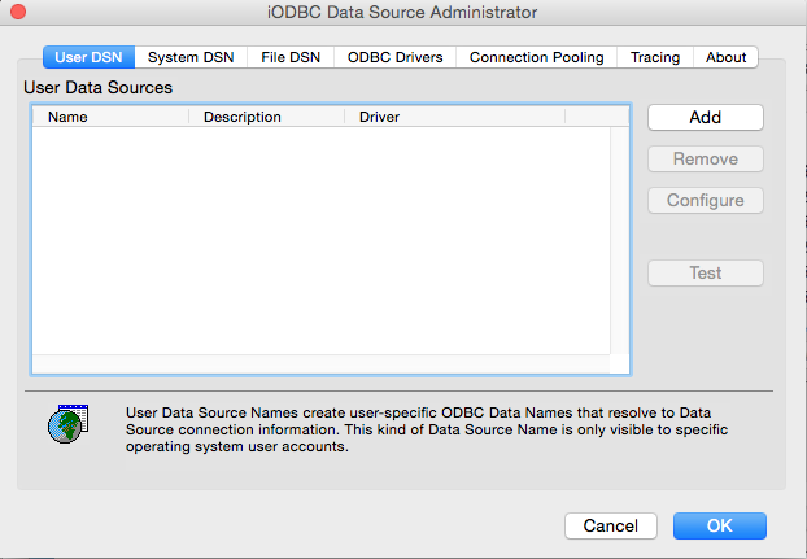The width and height of the screenshot is (807, 559).
Task: Click the Configure button
Action: pyautogui.click(x=706, y=200)
